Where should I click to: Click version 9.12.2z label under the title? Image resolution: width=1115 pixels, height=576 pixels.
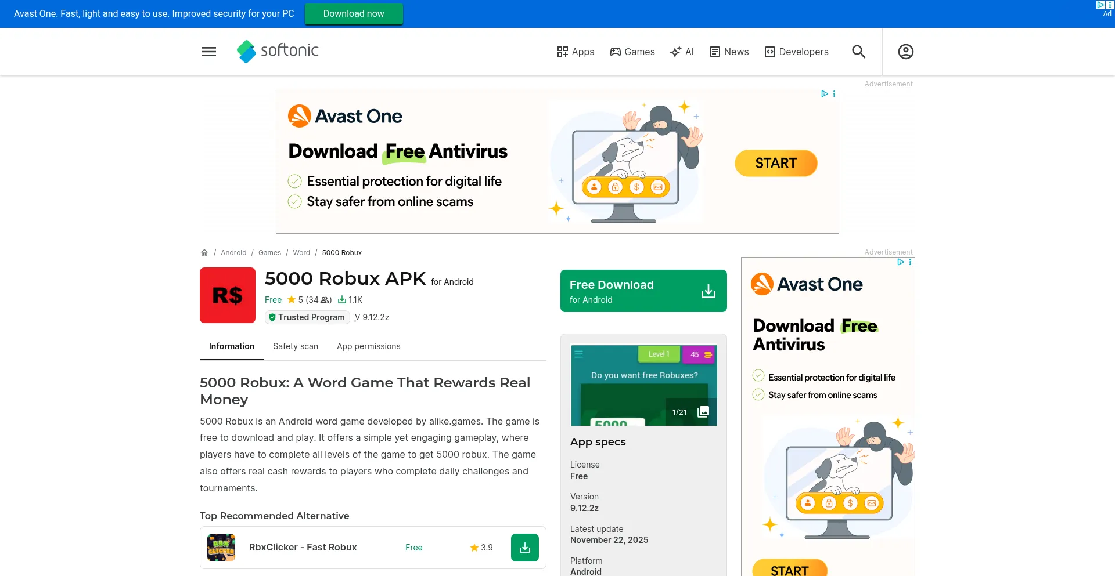(x=372, y=317)
